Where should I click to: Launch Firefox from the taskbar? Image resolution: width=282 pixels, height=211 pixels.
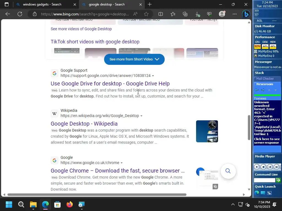point(70,204)
